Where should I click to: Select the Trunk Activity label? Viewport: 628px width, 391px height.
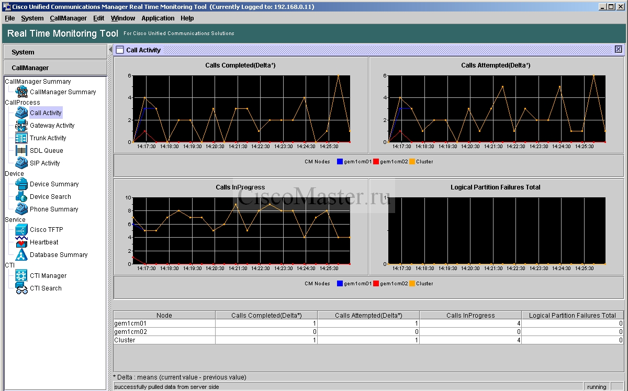coord(48,138)
